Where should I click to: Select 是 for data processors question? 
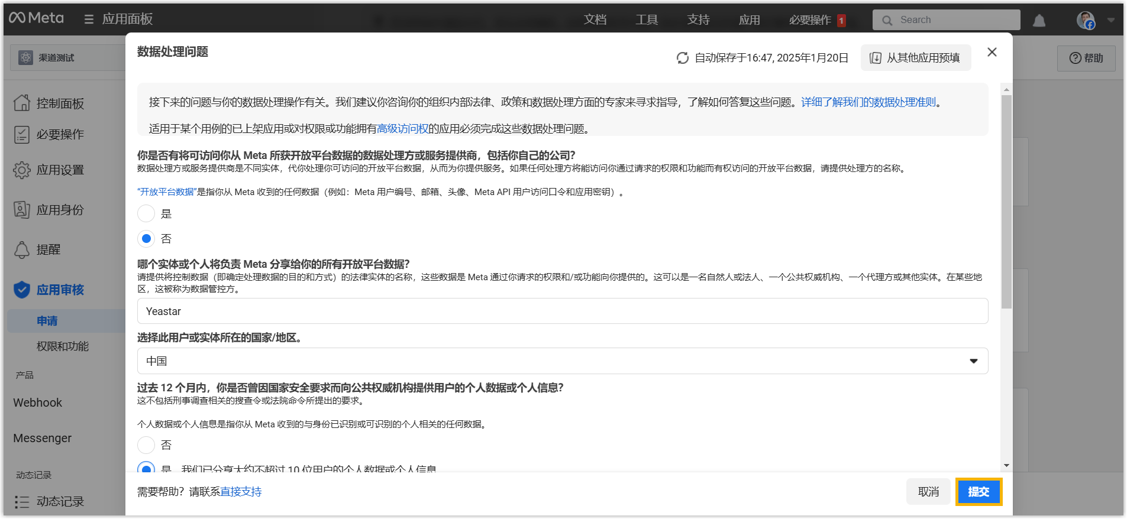point(146,213)
